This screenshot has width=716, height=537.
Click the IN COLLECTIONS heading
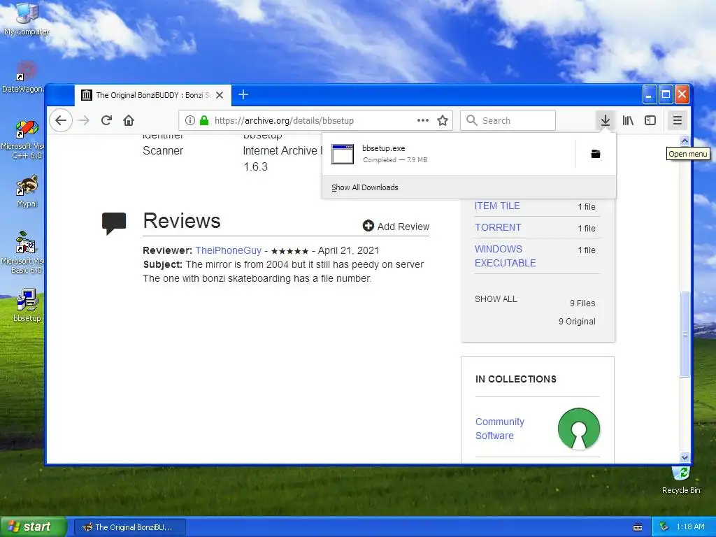515,379
